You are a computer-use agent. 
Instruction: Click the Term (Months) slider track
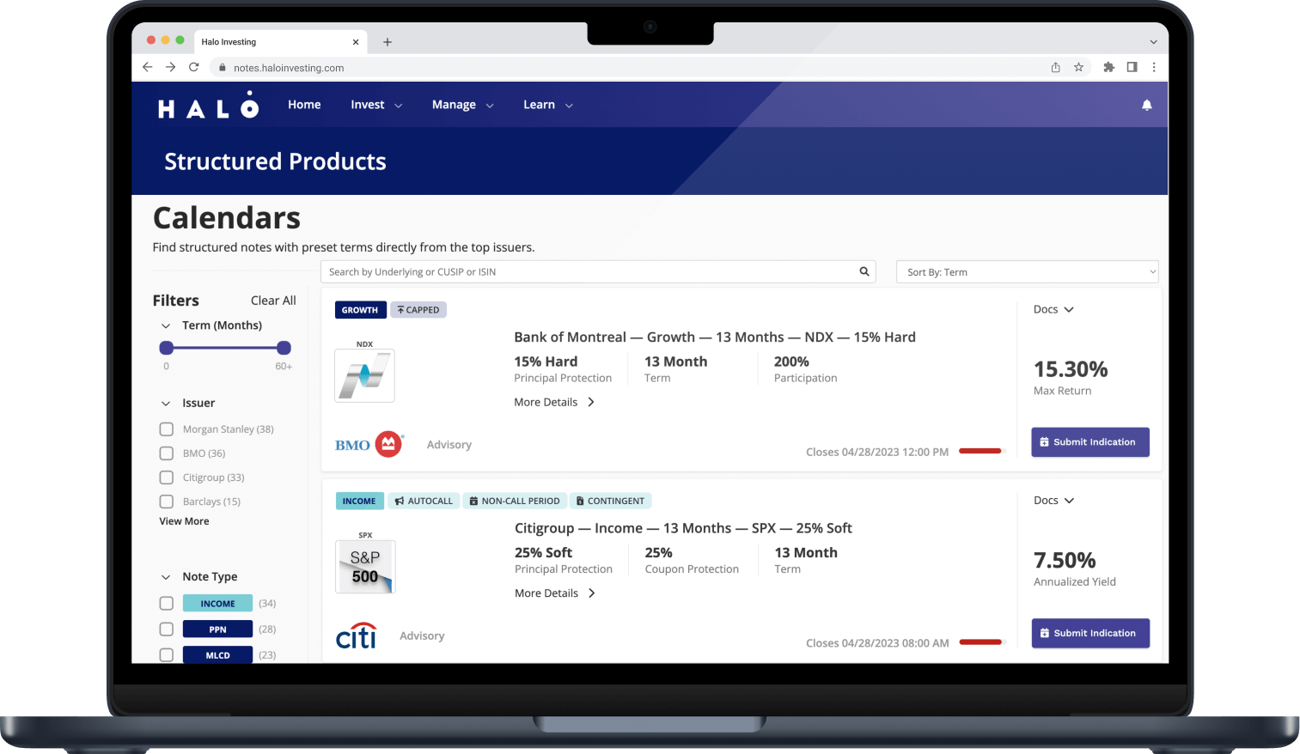coord(225,348)
